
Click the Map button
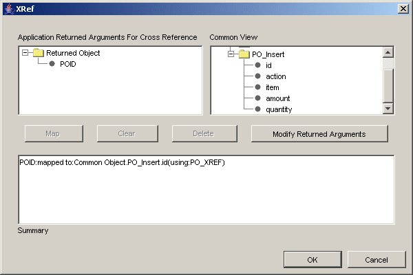click(54, 133)
